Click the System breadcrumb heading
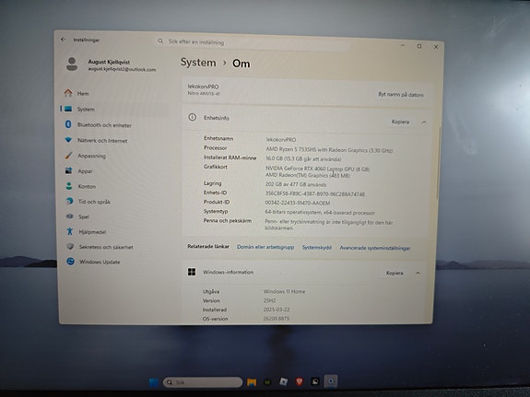 198,63
